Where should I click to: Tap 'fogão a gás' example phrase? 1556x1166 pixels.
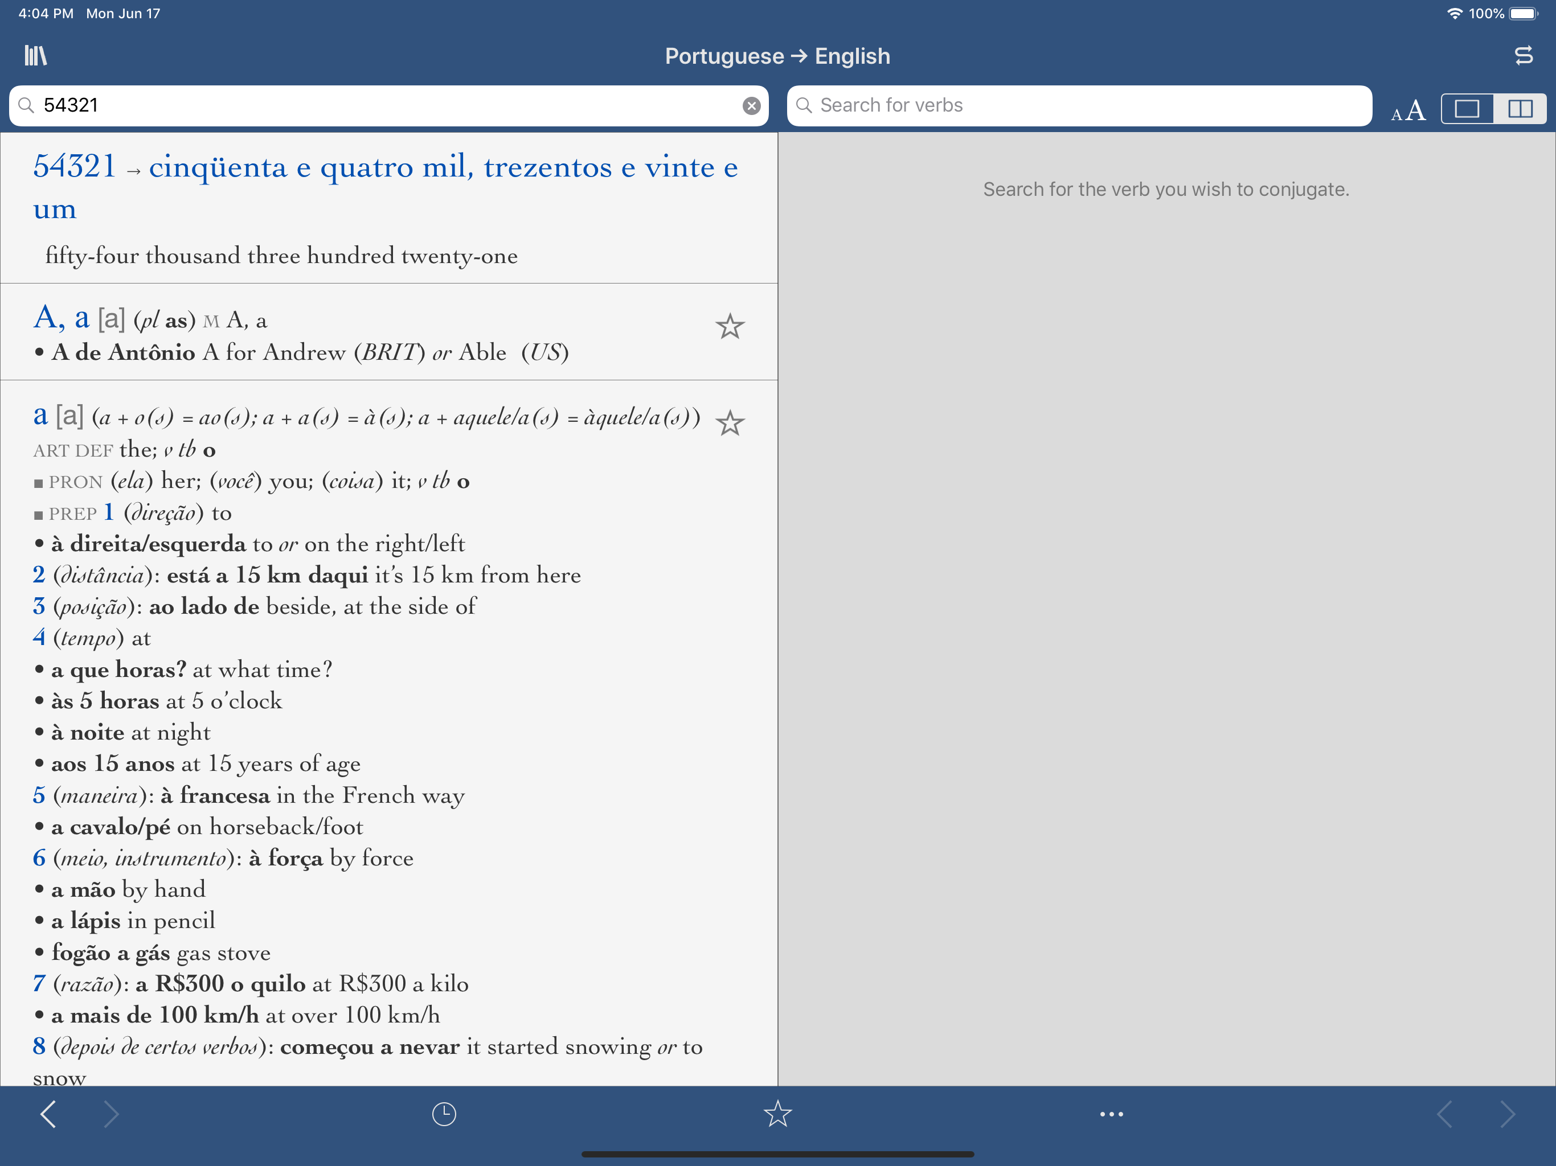pos(110,953)
